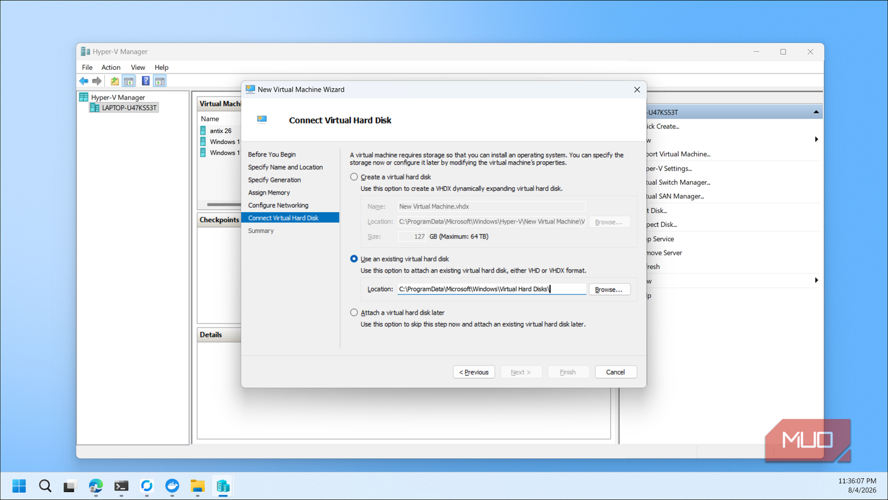Screen dimensions: 888x500
Task: Click the blue circular sync app taskbar icon
Action: click(146, 486)
